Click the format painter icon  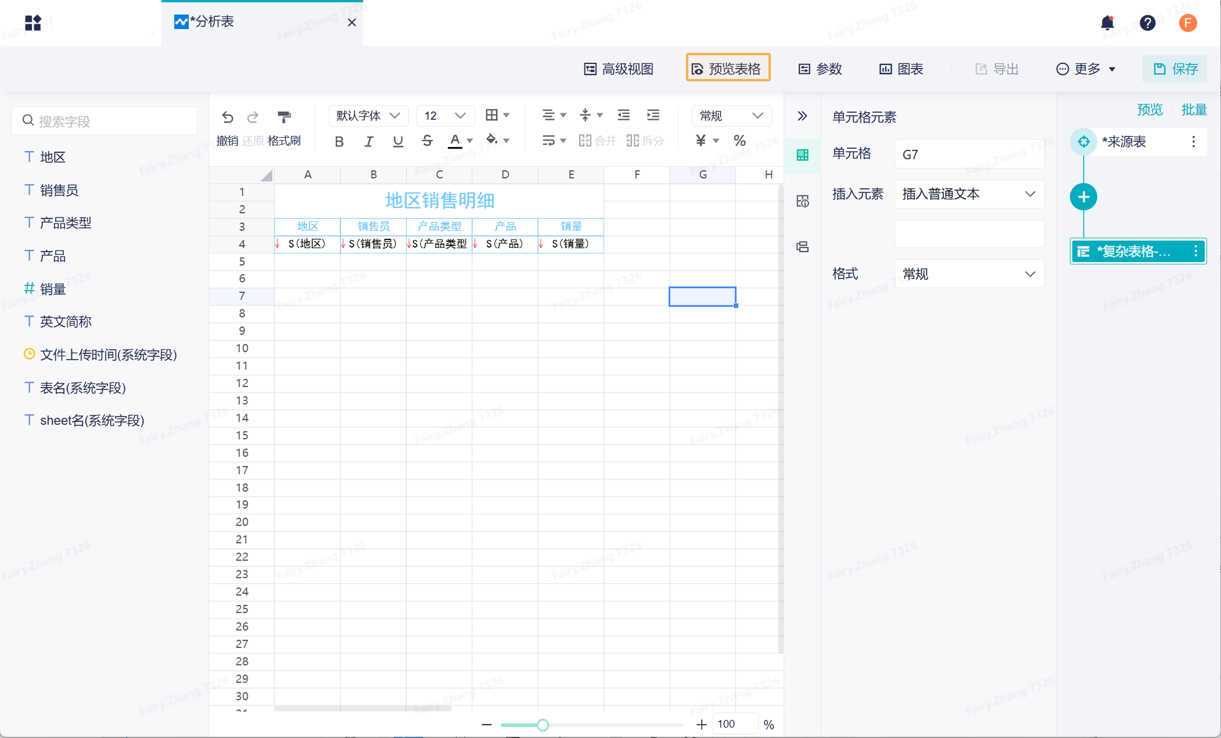pos(284,117)
